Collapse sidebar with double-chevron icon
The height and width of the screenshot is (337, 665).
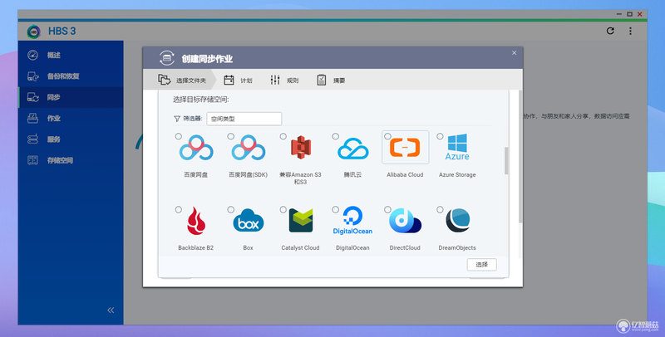coord(111,310)
